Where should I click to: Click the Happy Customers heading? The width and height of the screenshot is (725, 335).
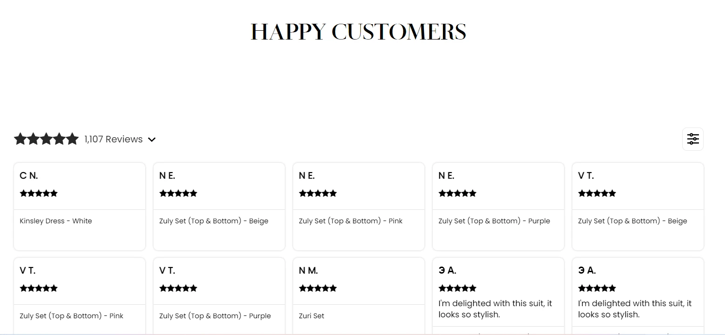pos(358,32)
